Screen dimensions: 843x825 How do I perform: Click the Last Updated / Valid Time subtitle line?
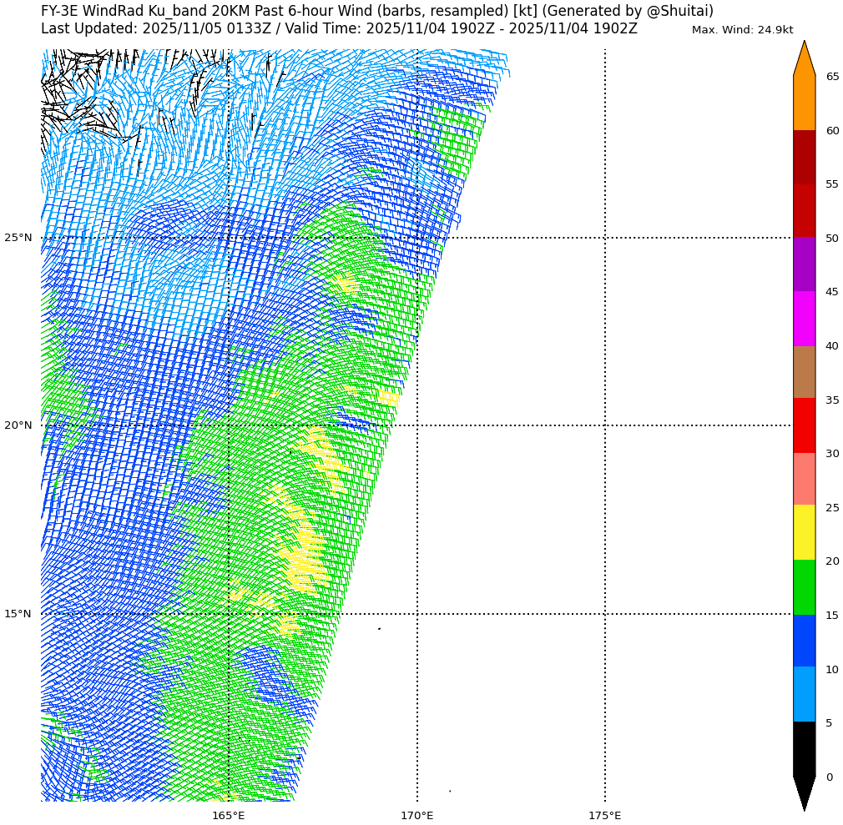point(339,29)
